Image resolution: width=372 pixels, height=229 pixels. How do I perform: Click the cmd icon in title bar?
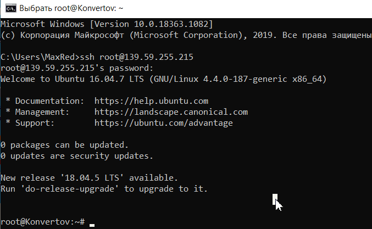[11, 8]
